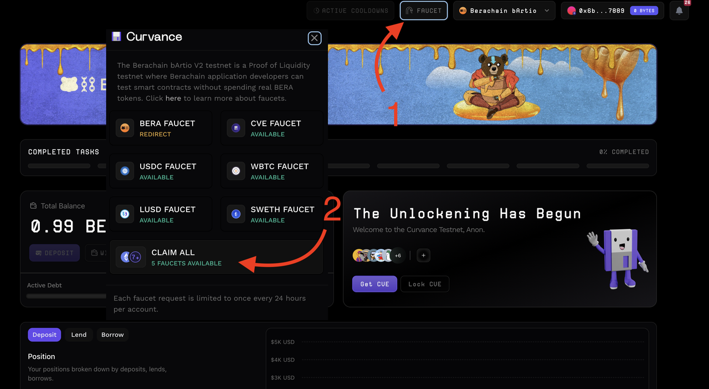Image resolution: width=709 pixels, height=389 pixels.
Task: Click the REDIRECT status under BERA FAUCET
Action: tap(155, 134)
